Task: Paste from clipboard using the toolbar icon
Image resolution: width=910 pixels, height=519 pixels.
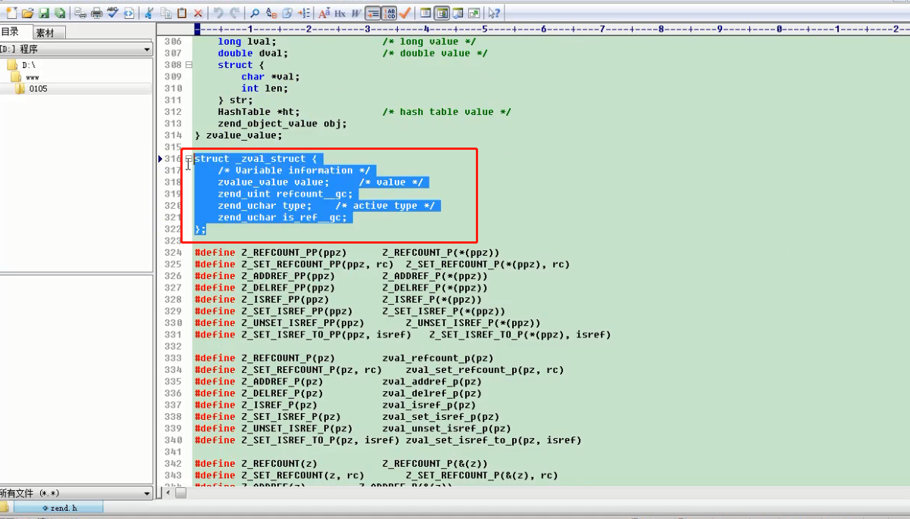Action: click(x=182, y=13)
